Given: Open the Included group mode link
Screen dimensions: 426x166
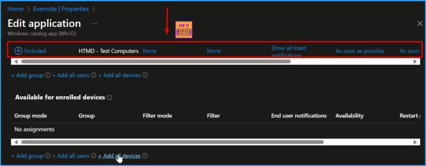Looking at the screenshot, I should [35, 51].
